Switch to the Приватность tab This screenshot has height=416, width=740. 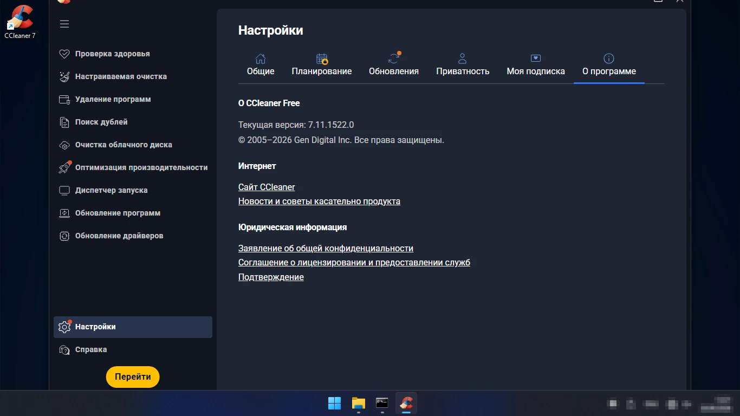click(463, 65)
